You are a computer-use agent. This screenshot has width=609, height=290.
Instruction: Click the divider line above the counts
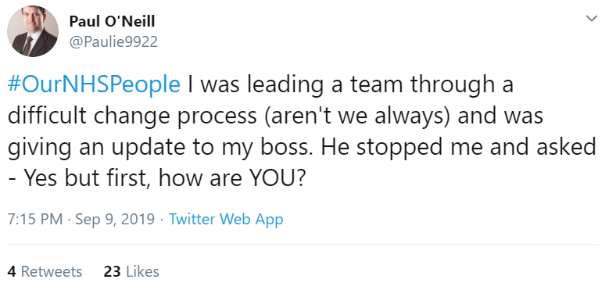coord(303,244)
